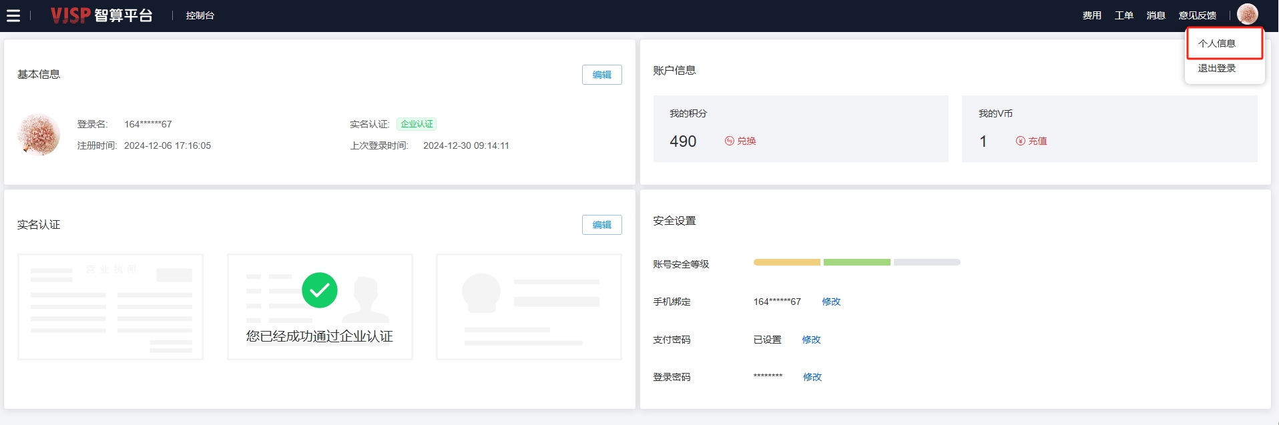Viewport: 1279px width, 425px height.
Task: Click the green checkmark certification icon
Action: [x=320, y=290]
